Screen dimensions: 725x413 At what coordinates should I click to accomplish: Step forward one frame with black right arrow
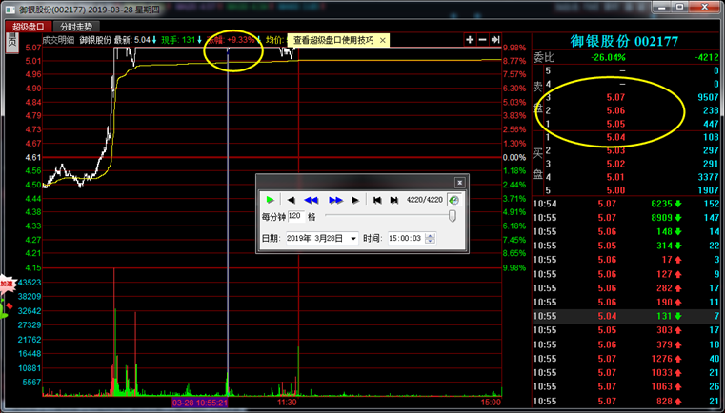click(x=354, y=201)
